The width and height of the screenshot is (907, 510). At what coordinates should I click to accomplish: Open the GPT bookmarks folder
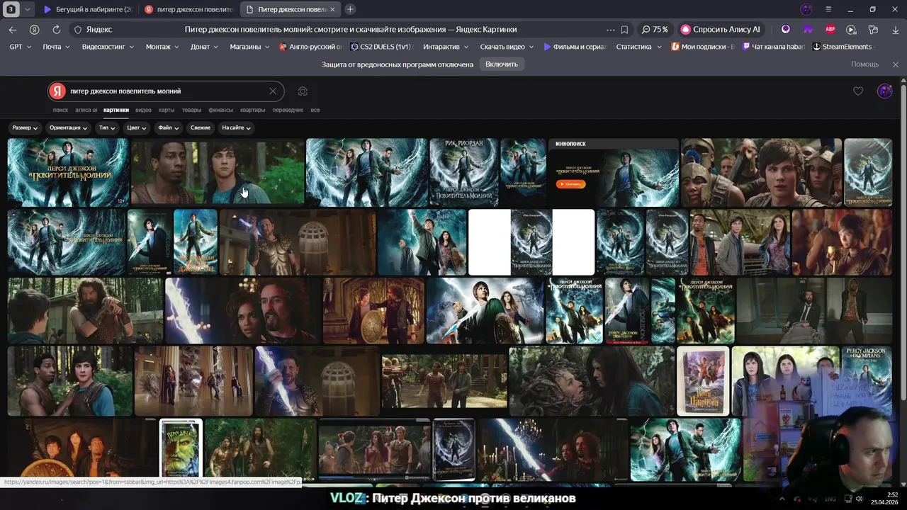[x=21, y=47]
